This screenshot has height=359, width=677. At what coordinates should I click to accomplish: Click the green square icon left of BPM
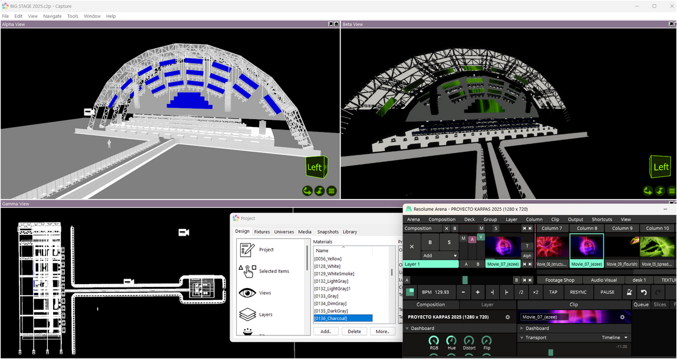point(410,292)
